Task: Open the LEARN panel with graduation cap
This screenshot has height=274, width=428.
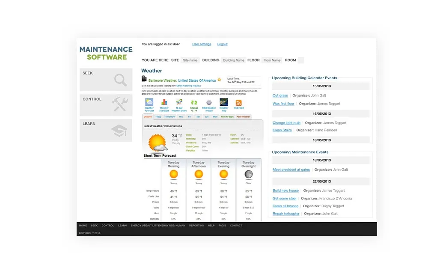Action: point(106,130)
